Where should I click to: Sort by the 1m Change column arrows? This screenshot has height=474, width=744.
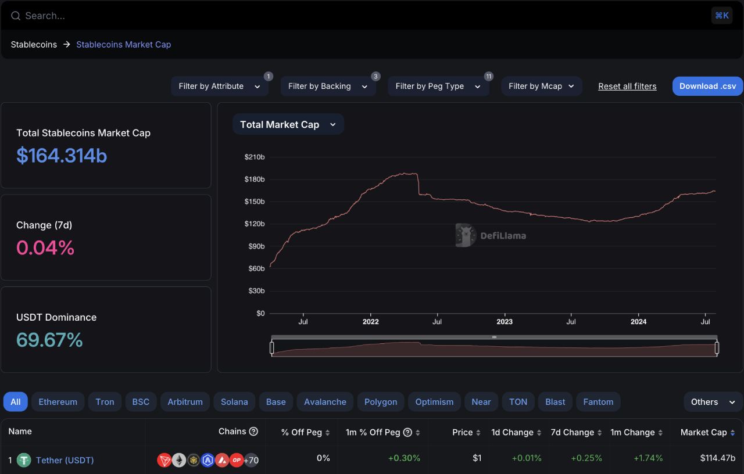660,433
